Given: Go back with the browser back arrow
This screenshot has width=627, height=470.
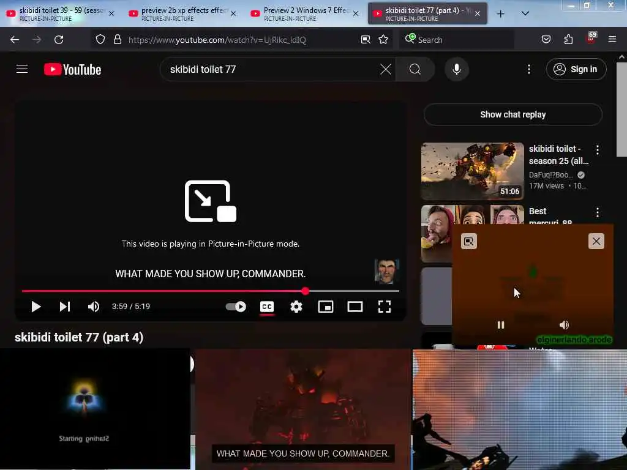Looking at the screenshot, I should coord(15,40).
